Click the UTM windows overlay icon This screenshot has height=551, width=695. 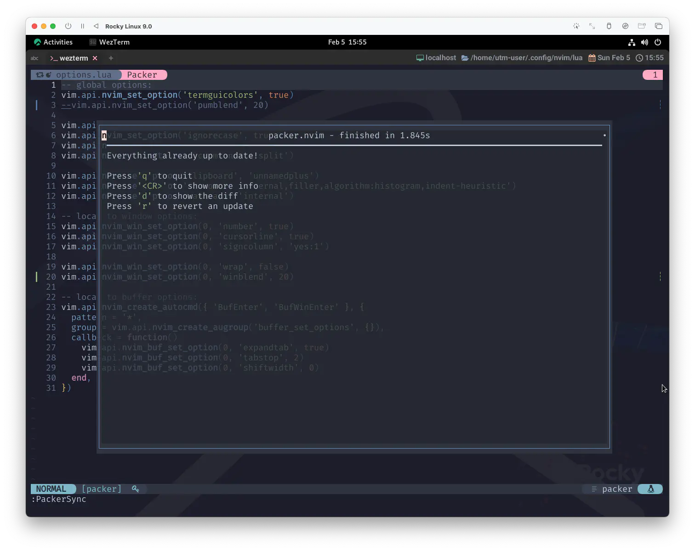(659, 26)
